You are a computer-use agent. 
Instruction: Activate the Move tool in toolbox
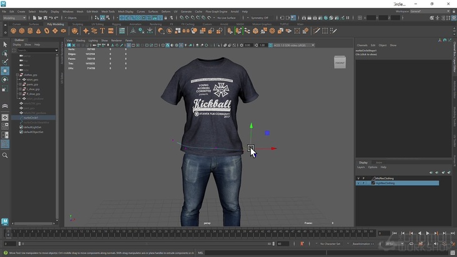pyautogui.click(x=5, y=70)
